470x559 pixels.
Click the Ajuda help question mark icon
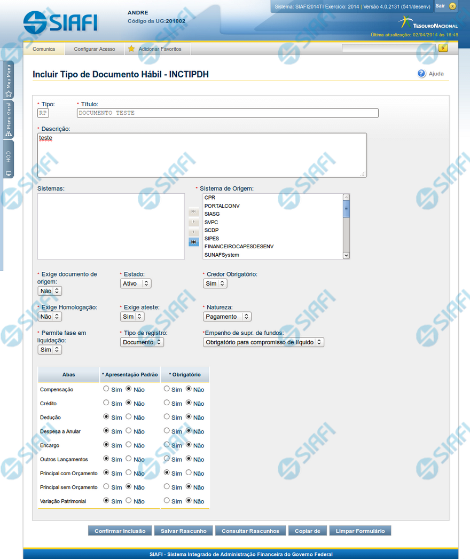click(421, 74)
